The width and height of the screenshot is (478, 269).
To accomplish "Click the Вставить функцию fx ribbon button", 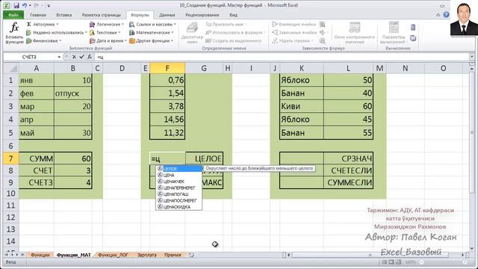I will pyautogui.click(x=14, y=33).
